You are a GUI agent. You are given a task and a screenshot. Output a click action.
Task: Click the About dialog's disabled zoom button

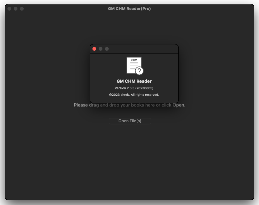(x=107, y=49)
